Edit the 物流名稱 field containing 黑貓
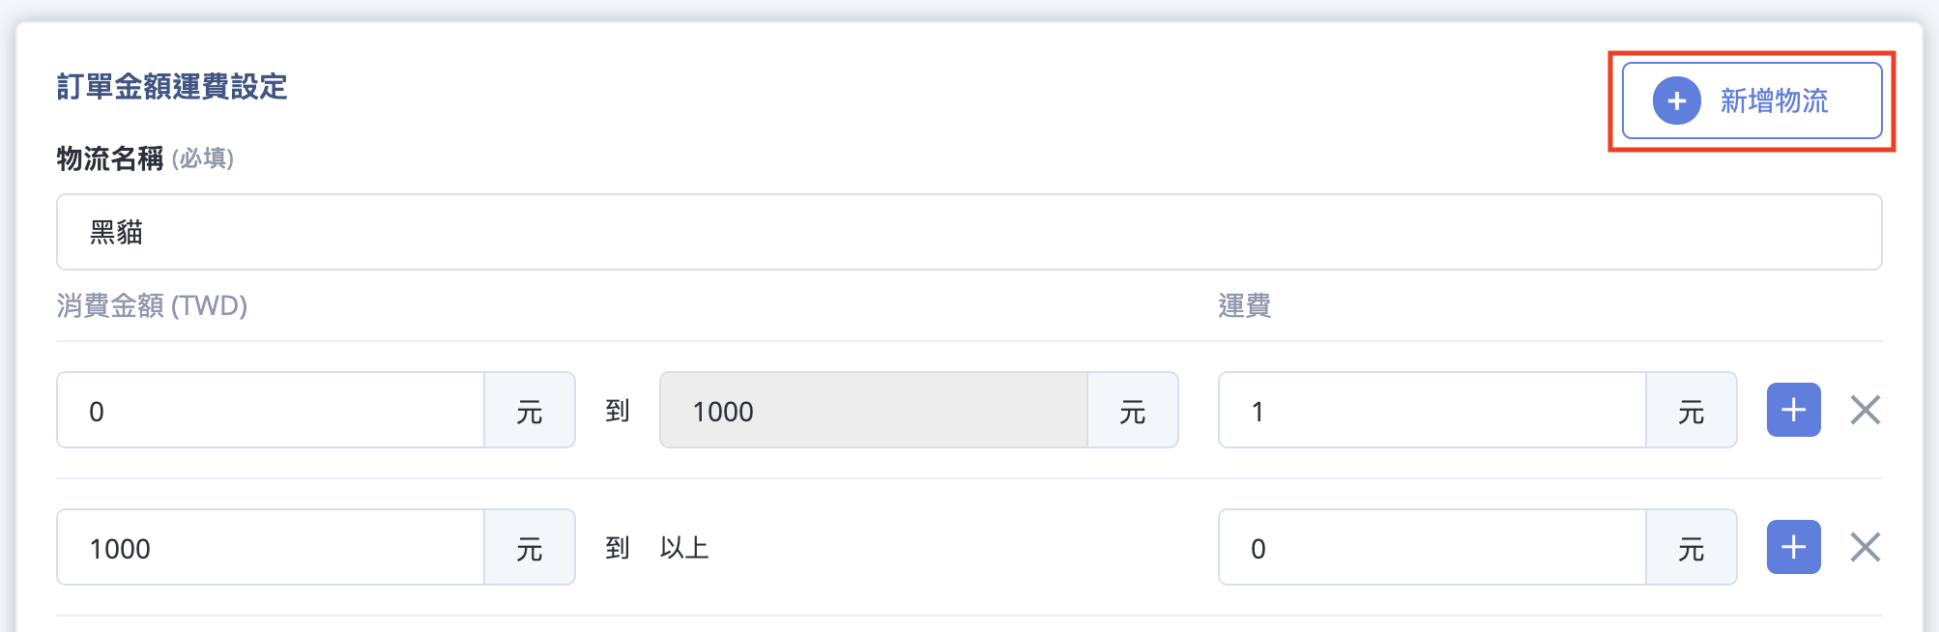 (x=969, y=232)
